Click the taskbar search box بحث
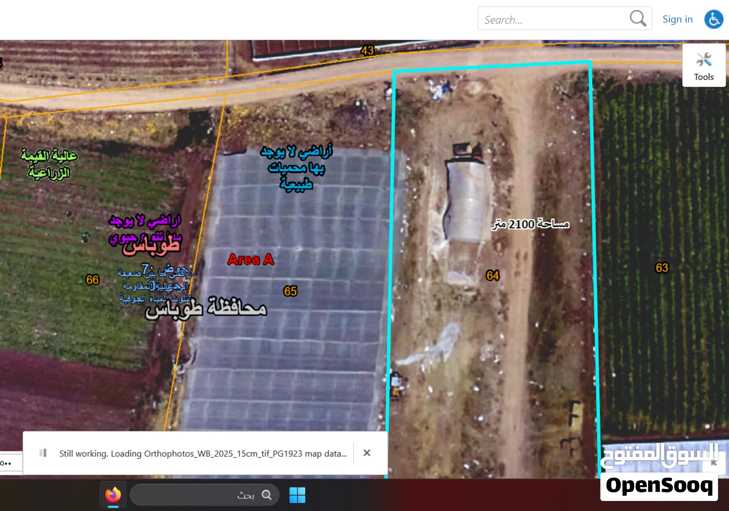Image resolution: width=729 pixels, height=511 pixels. click(x=204, y=495)
